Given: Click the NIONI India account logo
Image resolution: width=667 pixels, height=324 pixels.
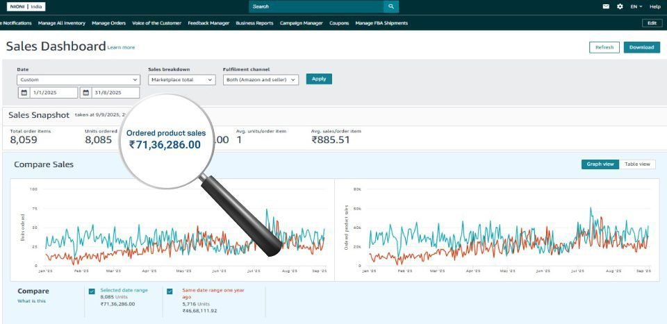Looking at the screenshot, I should 26,6.
